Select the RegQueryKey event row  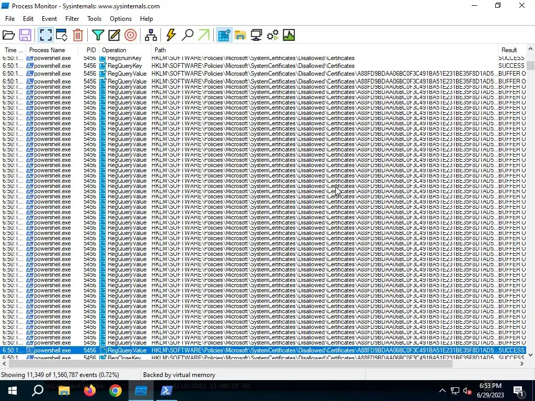(x=263, y=65)
